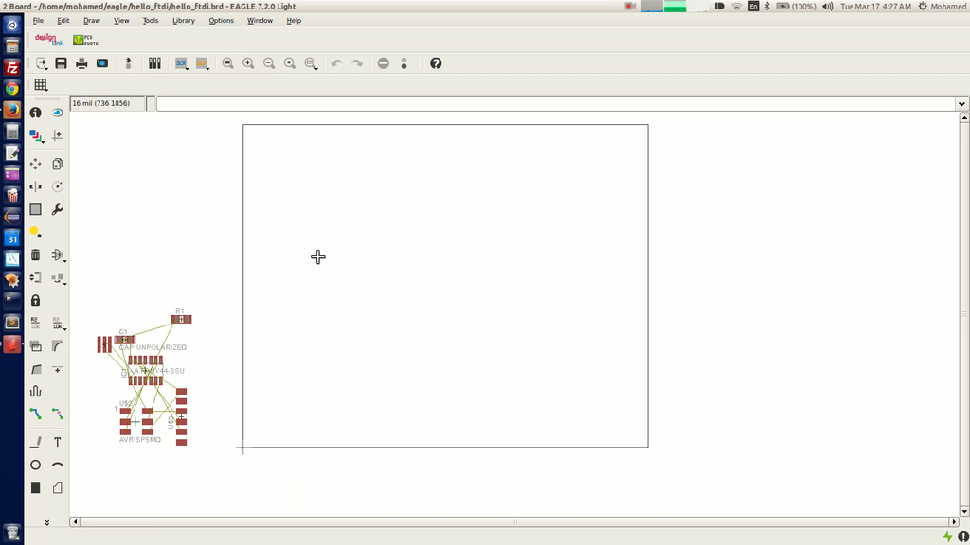The height and width of the screenshot is (545, 970).
Task: Open the Tools menu
Action: pos(151,21)
